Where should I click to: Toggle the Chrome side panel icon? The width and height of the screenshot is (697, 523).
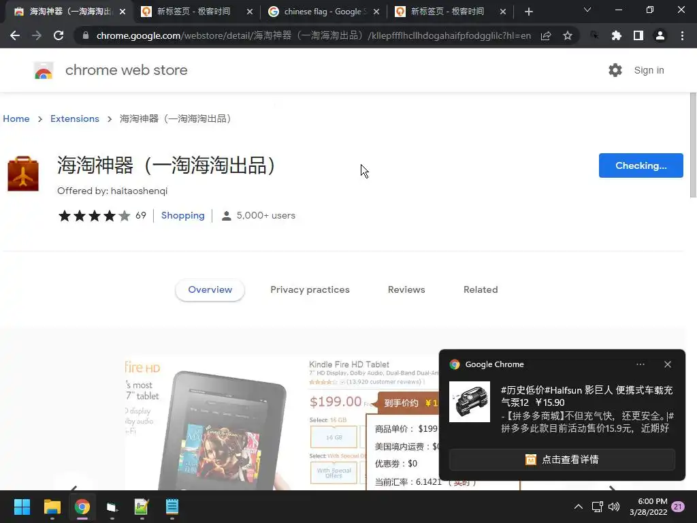(638, 35)
